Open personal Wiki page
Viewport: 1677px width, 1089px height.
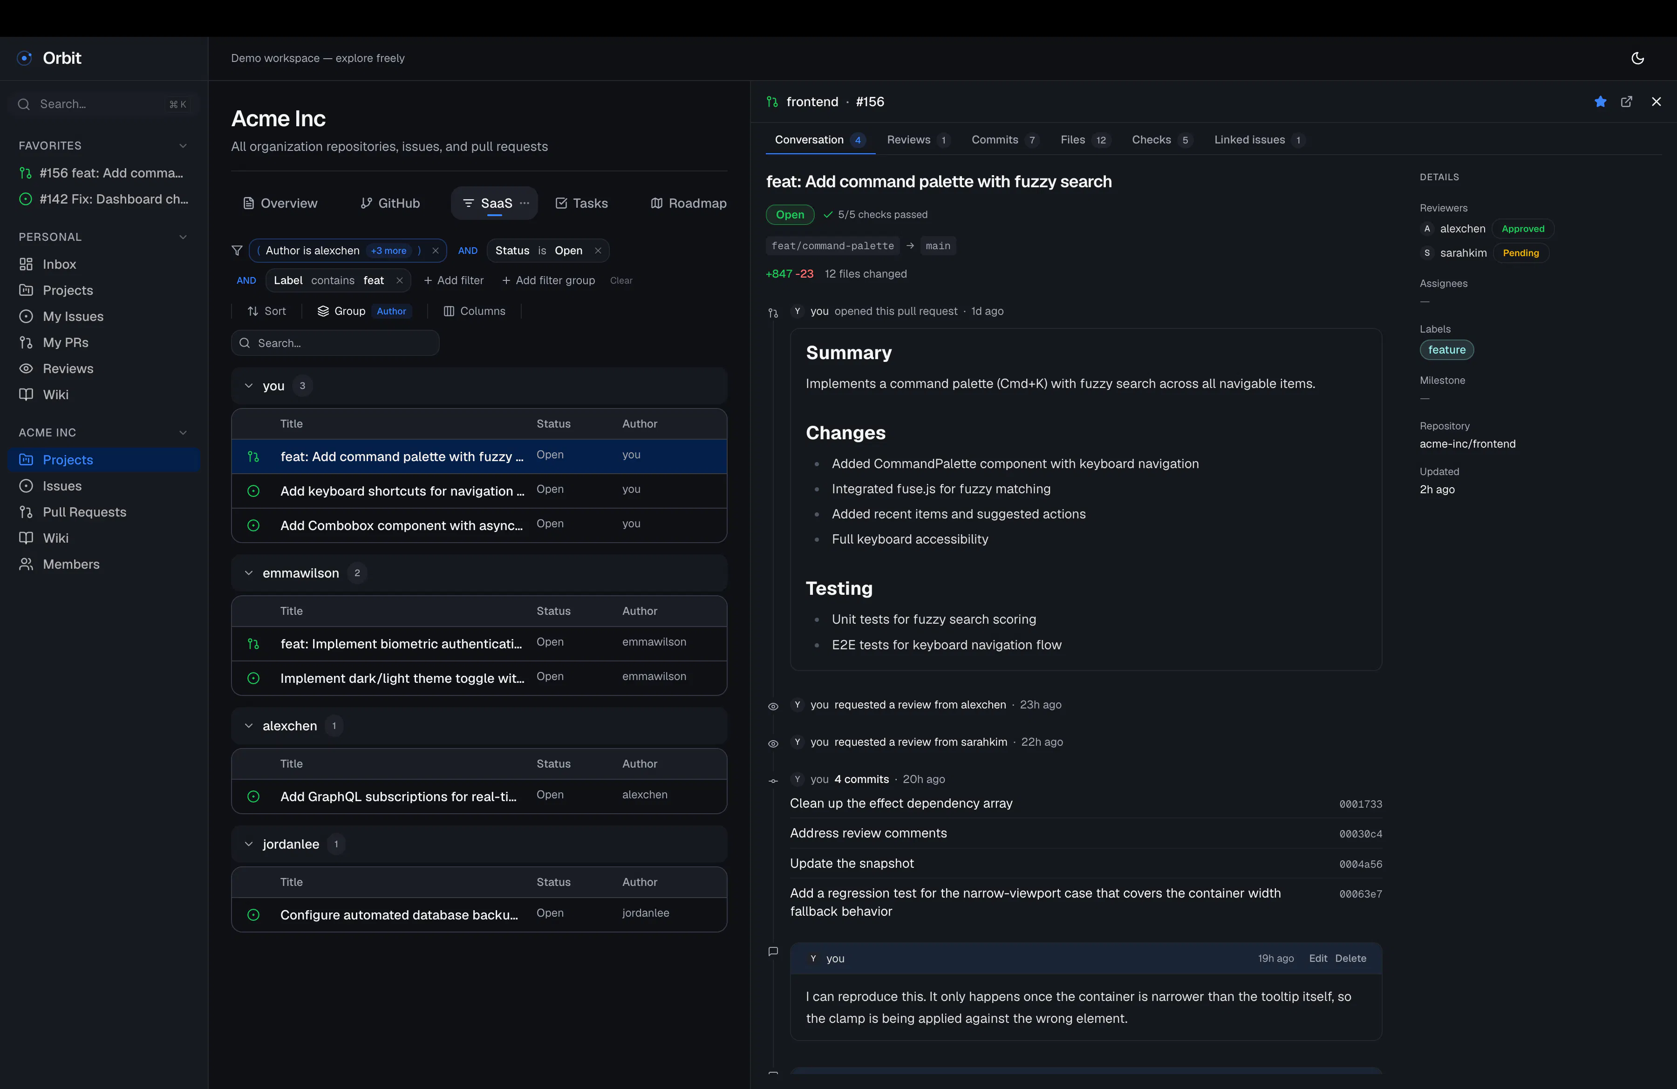click(103, 395)
